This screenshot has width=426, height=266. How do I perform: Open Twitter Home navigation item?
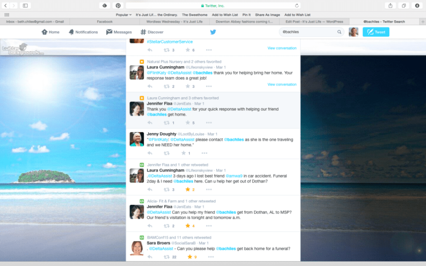pos(51,32)
